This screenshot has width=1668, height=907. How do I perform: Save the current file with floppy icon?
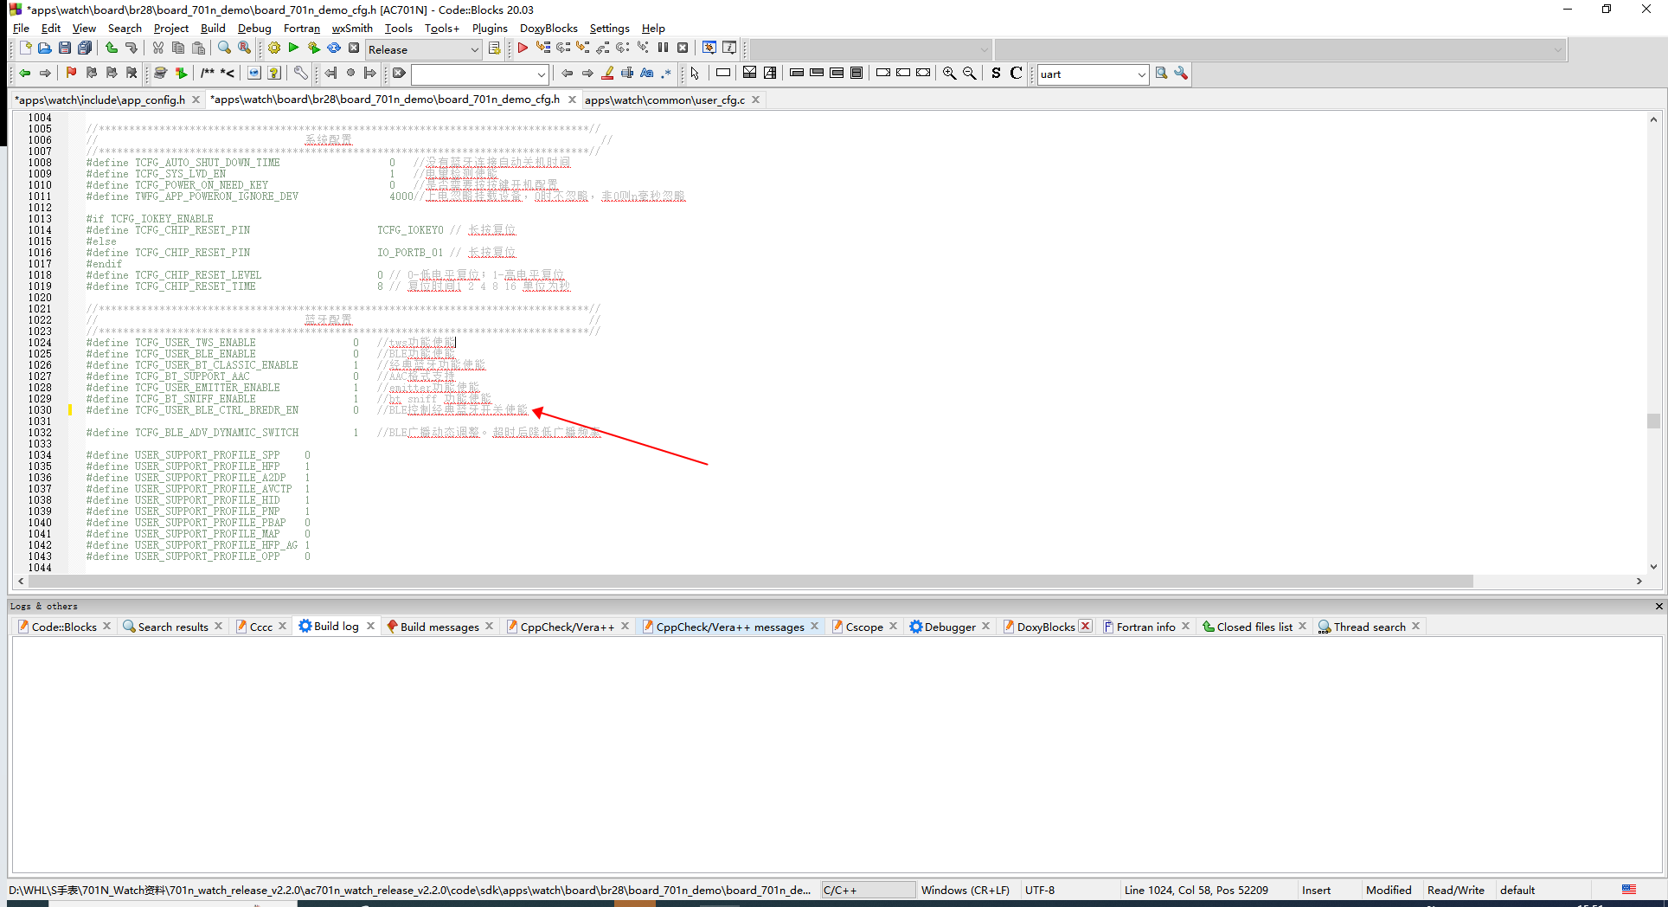(65, 48)
